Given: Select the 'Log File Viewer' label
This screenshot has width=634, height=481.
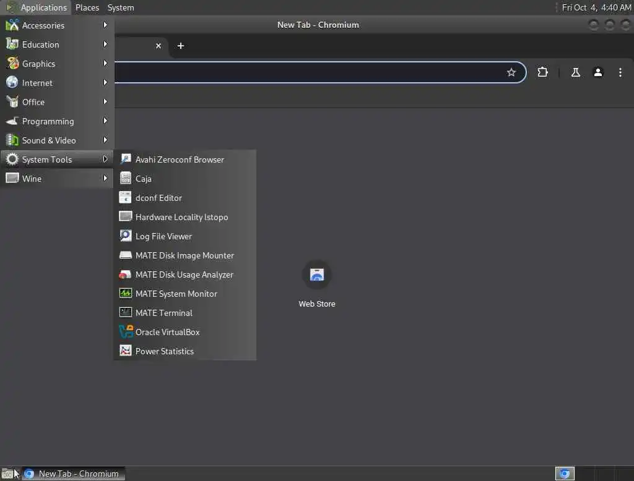Looking at the screenshot, I should [x=163, y=236].
